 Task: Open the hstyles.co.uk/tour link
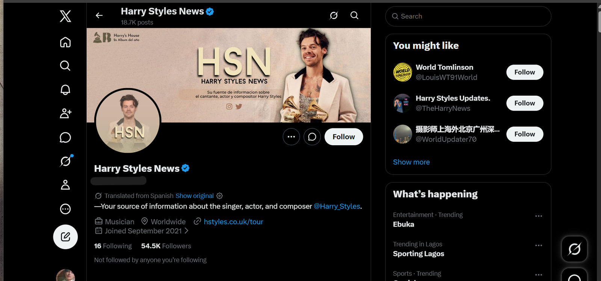pos(233,222)
